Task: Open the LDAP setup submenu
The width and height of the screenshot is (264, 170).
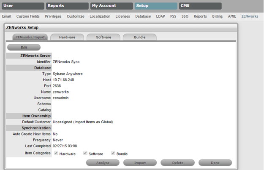Action: 159,16
